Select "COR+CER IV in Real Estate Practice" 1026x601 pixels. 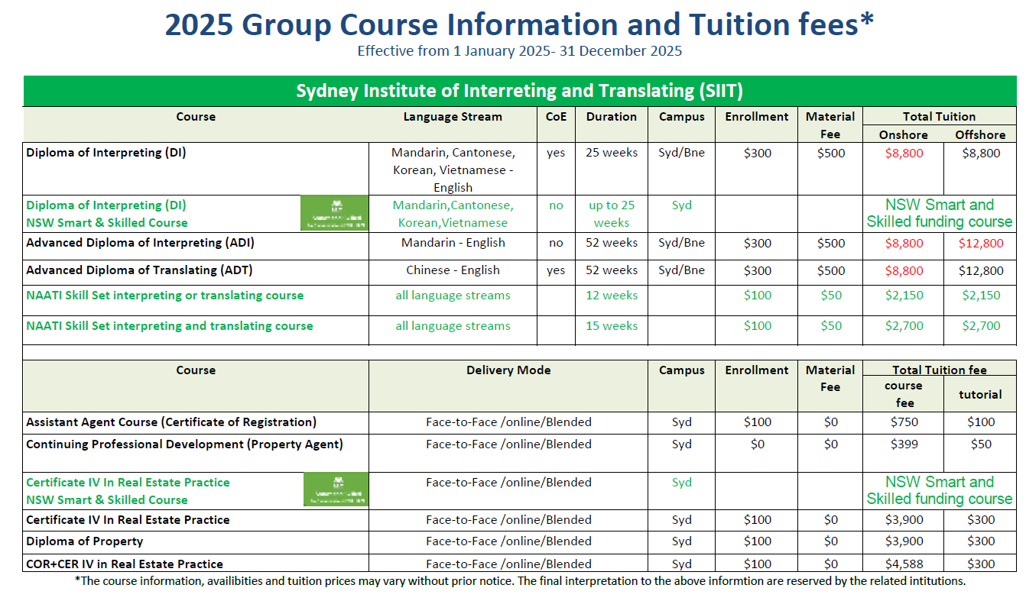pyautogui.click(x=125, y=564)
